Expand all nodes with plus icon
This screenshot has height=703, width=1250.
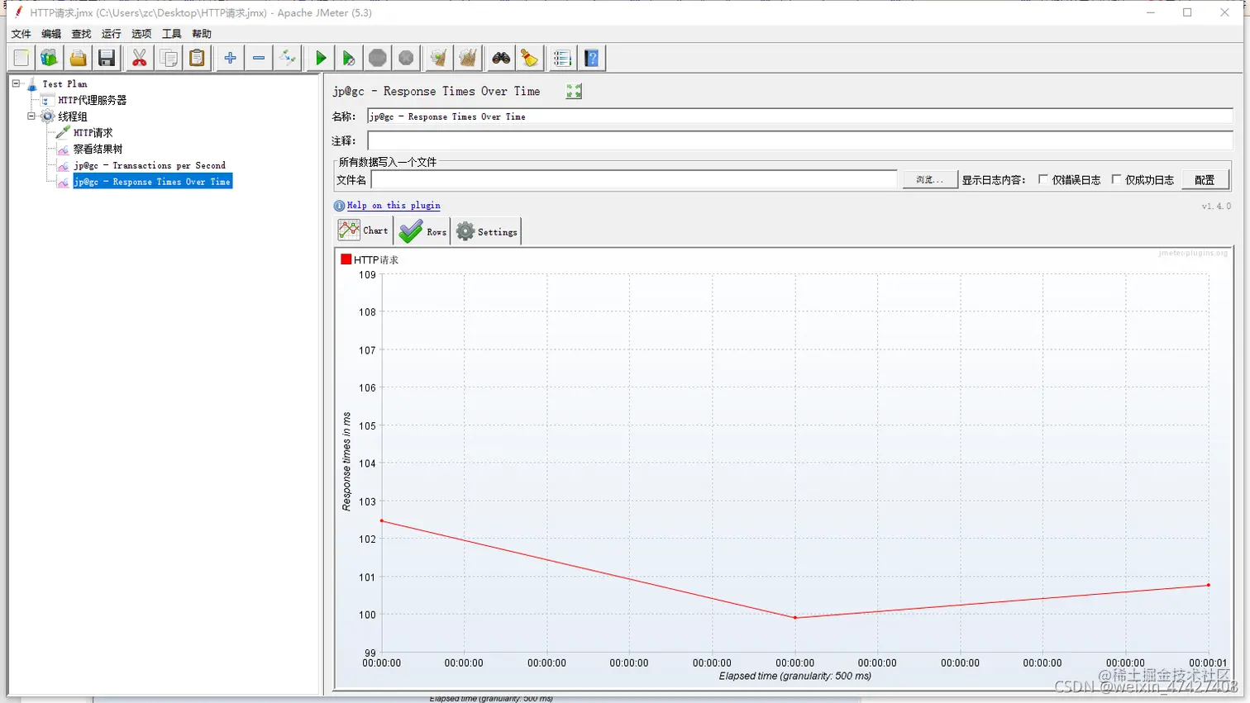(x=230, y=58)
